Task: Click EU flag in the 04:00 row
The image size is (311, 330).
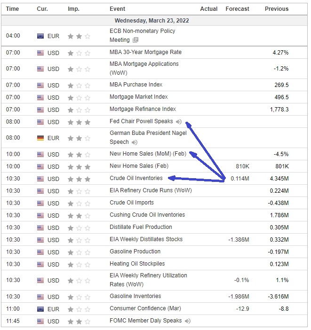Action: point(40,36)
